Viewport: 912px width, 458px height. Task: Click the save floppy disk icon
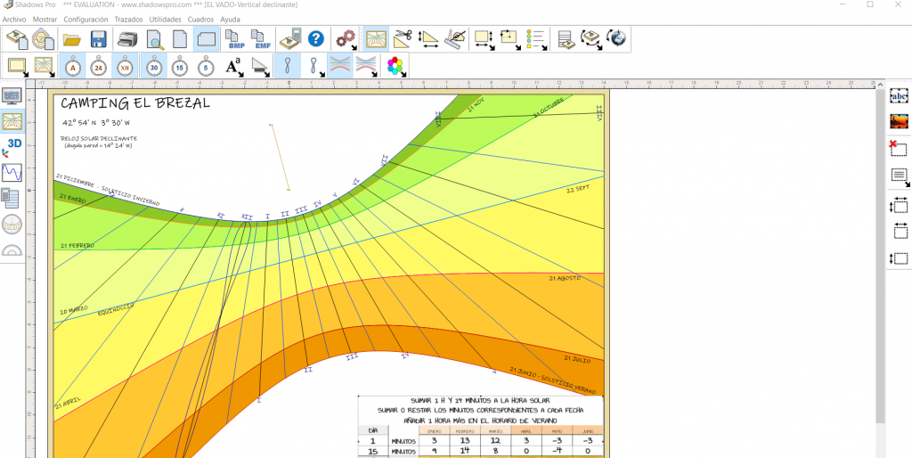coord(99,38)
